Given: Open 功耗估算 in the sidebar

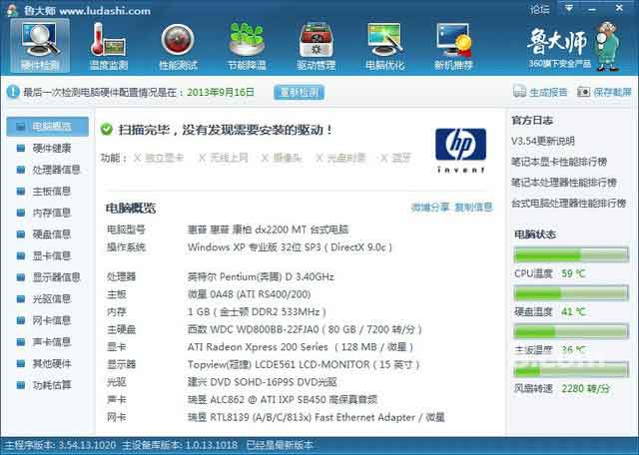Looking at the screenshot, I should click(51, 385).
